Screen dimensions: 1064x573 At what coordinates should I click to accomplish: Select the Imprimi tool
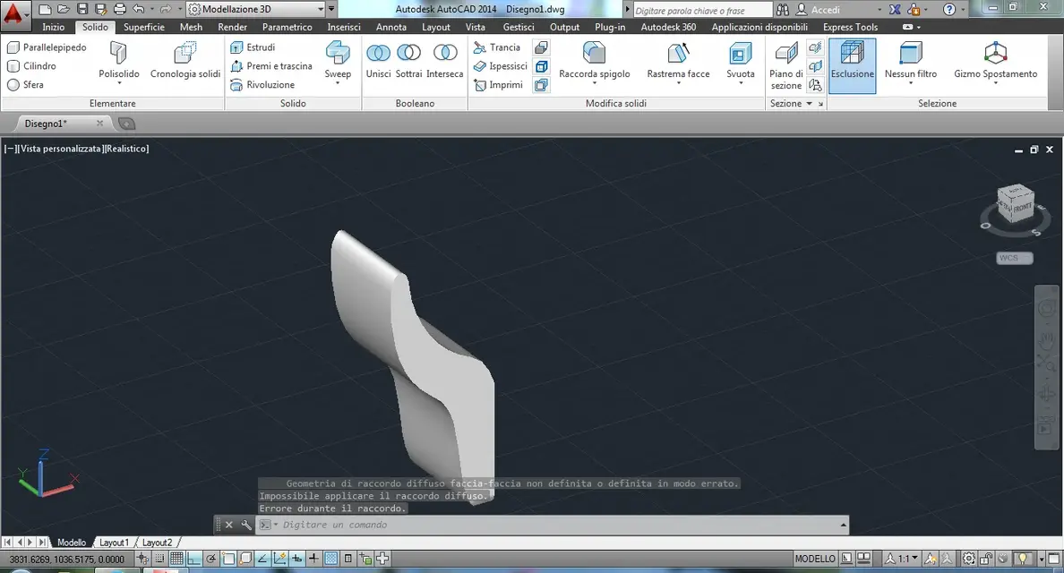[498, 85]
